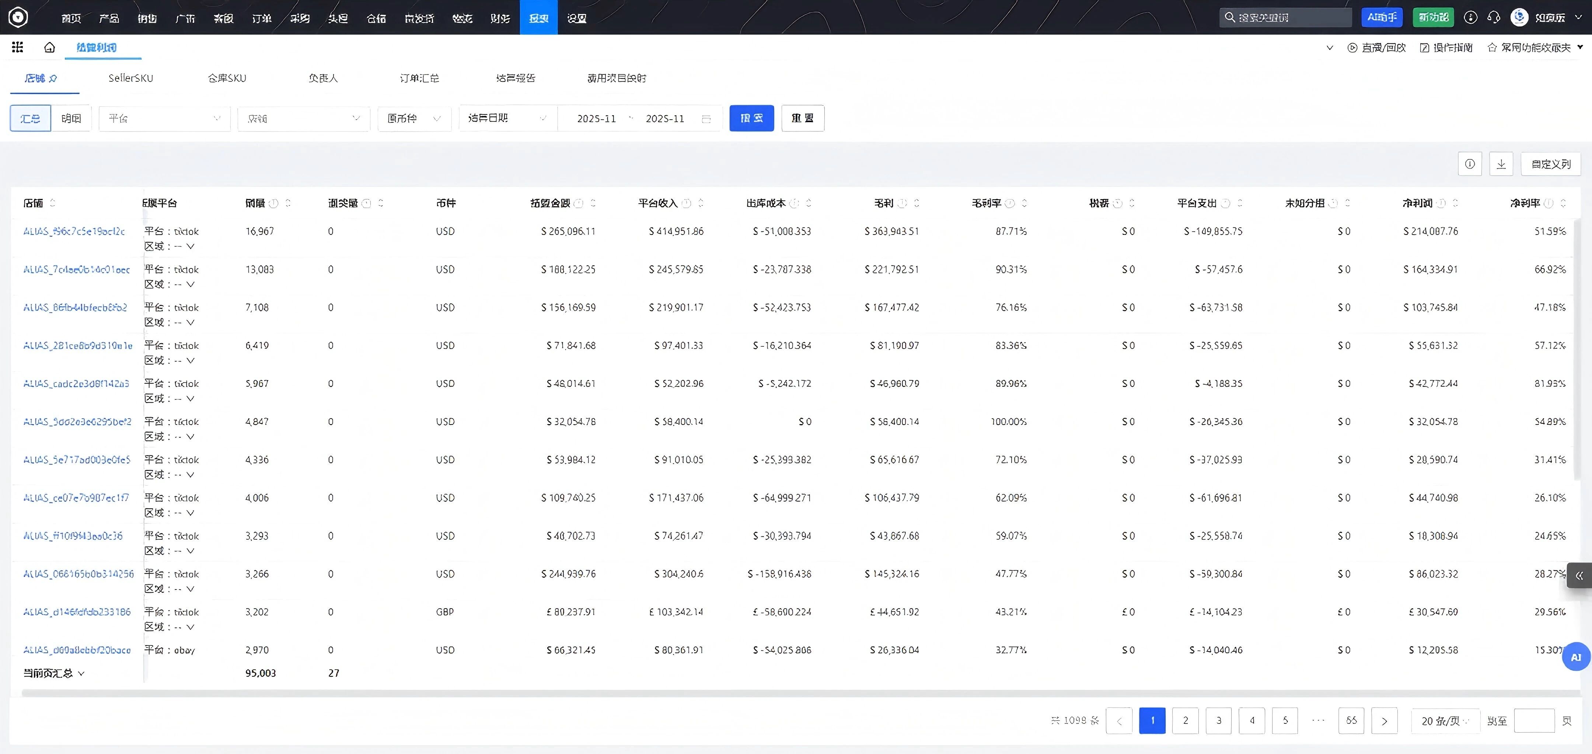Image resolution: width=1592 pixels, height=754 pixels.
Task: Switch to the right detail view toggle
Action: (71, 119)
